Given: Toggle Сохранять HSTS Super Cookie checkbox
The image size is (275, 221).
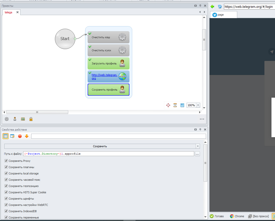Looking at the screenshot, I should (x=6, y=192).
